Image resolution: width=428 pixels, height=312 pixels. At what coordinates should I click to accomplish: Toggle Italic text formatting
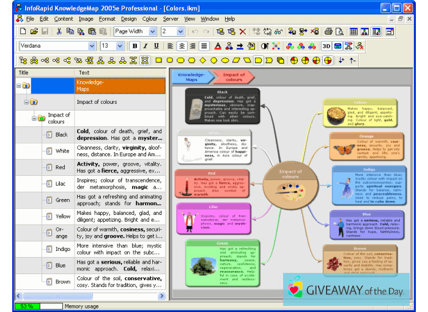(146, 46)
